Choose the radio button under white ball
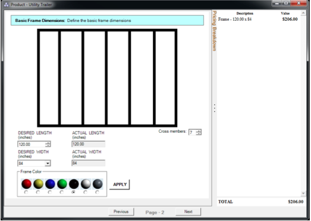The width and height of the screenshot is (311, 221). pos(85,192)
